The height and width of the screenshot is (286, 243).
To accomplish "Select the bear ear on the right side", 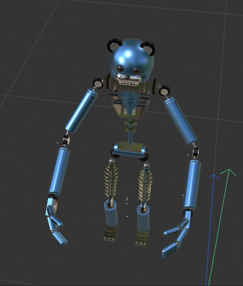I will (148, 48).
